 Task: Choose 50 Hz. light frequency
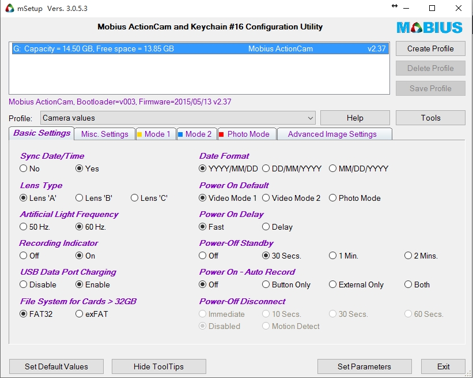pos(35,227)
